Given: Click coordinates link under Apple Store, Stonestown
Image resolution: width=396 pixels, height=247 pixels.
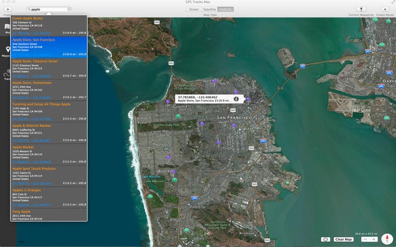Looking at the screenshot, I should coord(31,97).
